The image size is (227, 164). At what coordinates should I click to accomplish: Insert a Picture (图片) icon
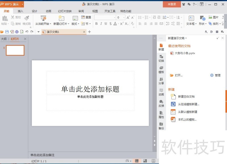(213, 17)
